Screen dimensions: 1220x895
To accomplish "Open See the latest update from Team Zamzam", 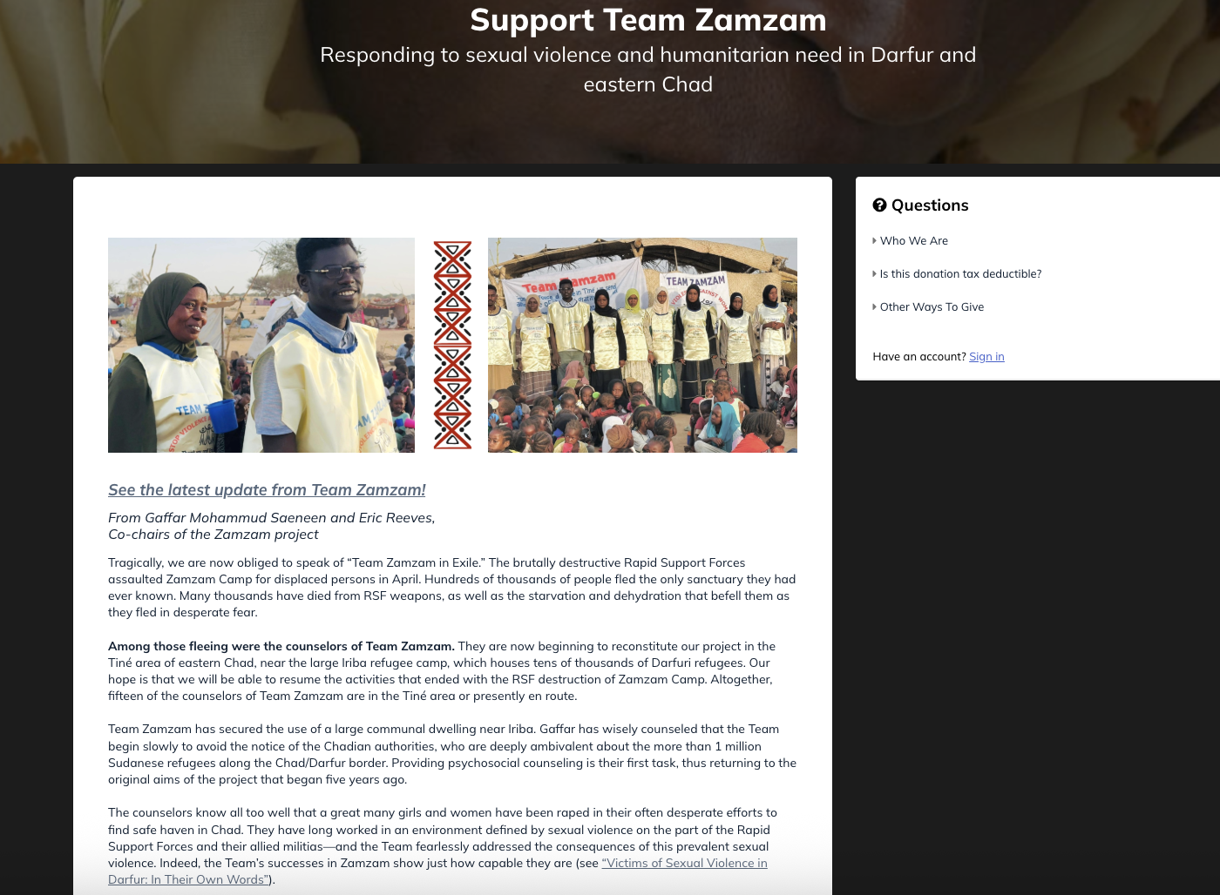I will [267, 490].
